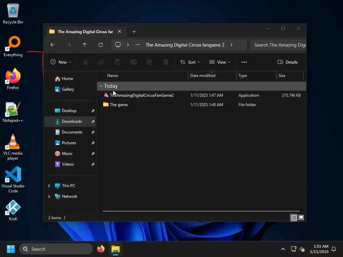Close The Amazing Digital Circus tab
343x257 pixels.
pos(120,31)
